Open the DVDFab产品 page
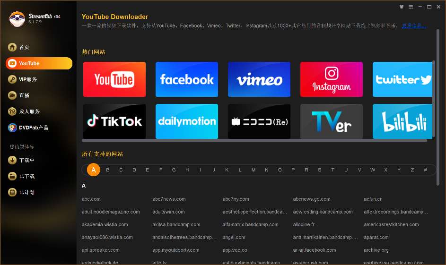 tap(33, 128)
